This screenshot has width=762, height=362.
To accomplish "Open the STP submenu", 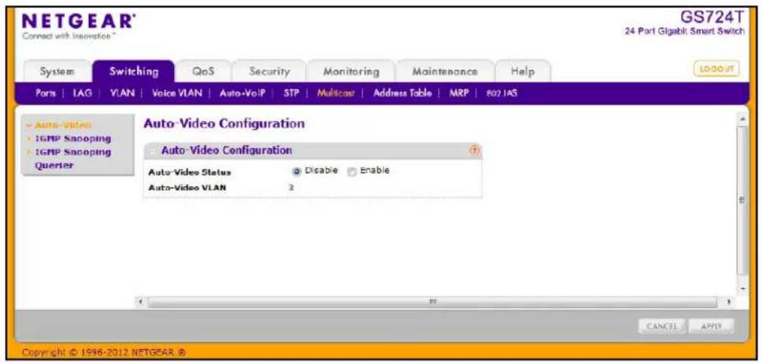I will pyautogui.click(x=290, y=94).
